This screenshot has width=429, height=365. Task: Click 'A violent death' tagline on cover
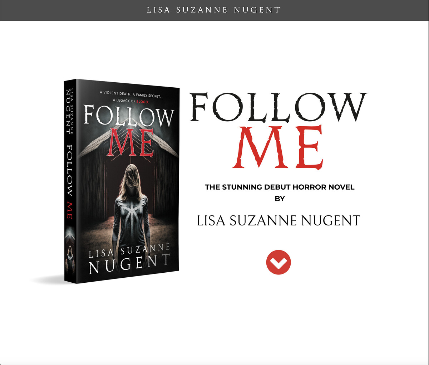click(130, 97)
